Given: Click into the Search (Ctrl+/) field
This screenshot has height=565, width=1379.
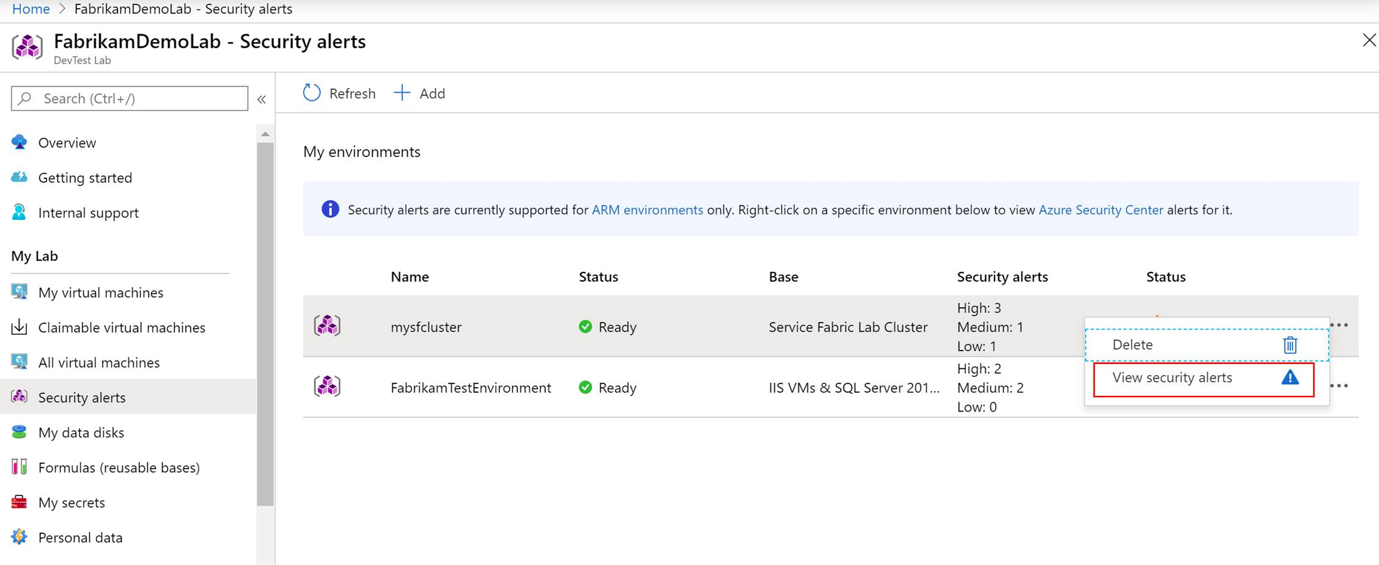Looking at the screenshot, I should click(x=130, y=98).
